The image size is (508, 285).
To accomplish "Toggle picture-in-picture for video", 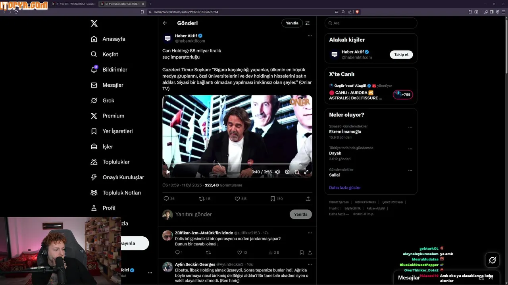I will [297, 172].
